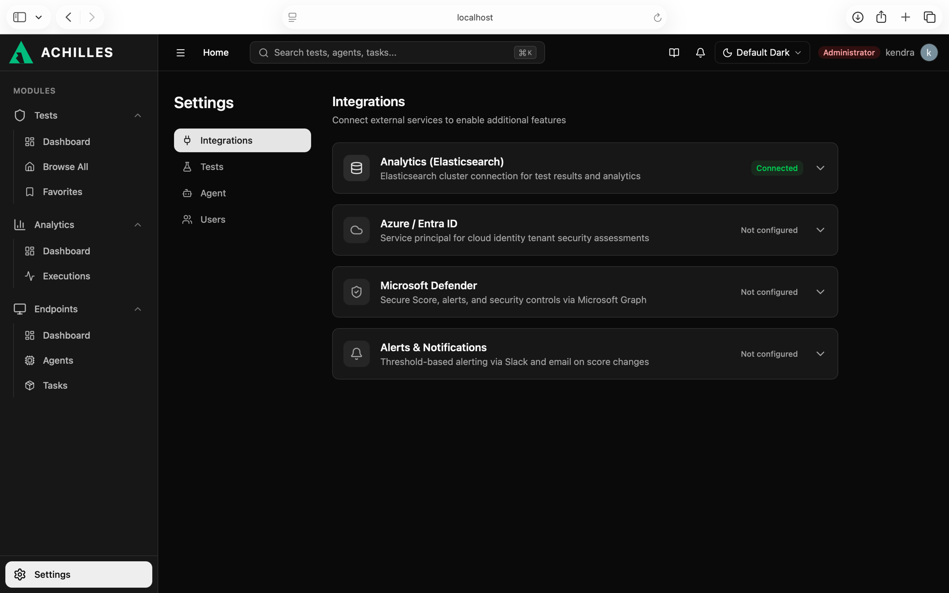The image size is (949, 593).
Task: Show Safari tab overview
Action: (x=929, y=18)
